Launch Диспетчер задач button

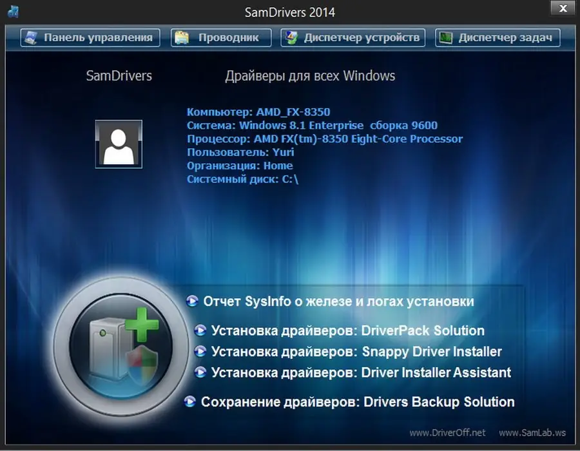click(498, 38)
